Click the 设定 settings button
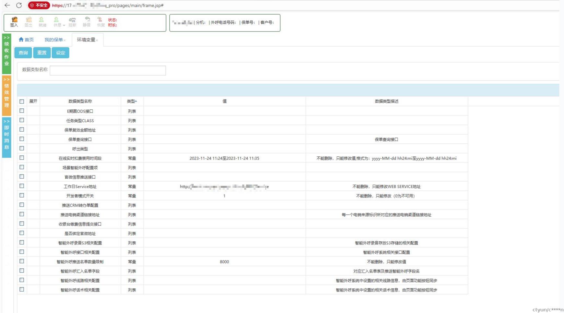Image resolution: width=564 pixels, height=313 pixels. point(61,53)
